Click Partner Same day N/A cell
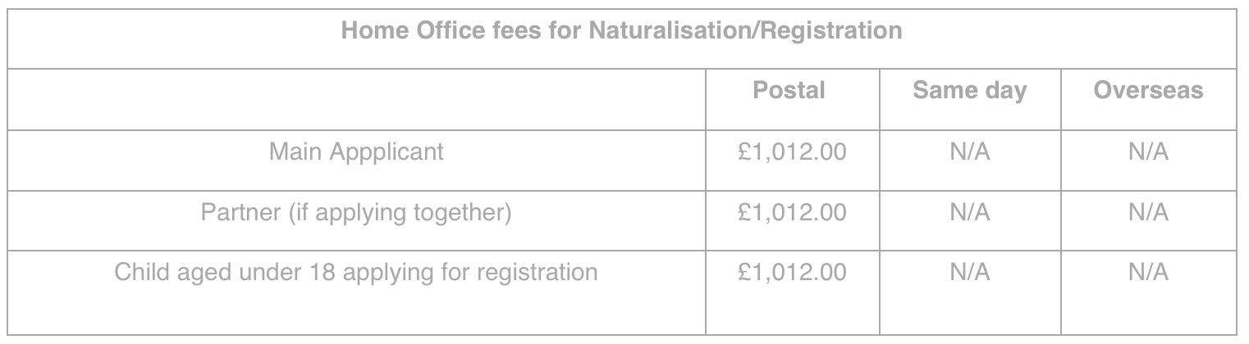 tap(969, 213)
